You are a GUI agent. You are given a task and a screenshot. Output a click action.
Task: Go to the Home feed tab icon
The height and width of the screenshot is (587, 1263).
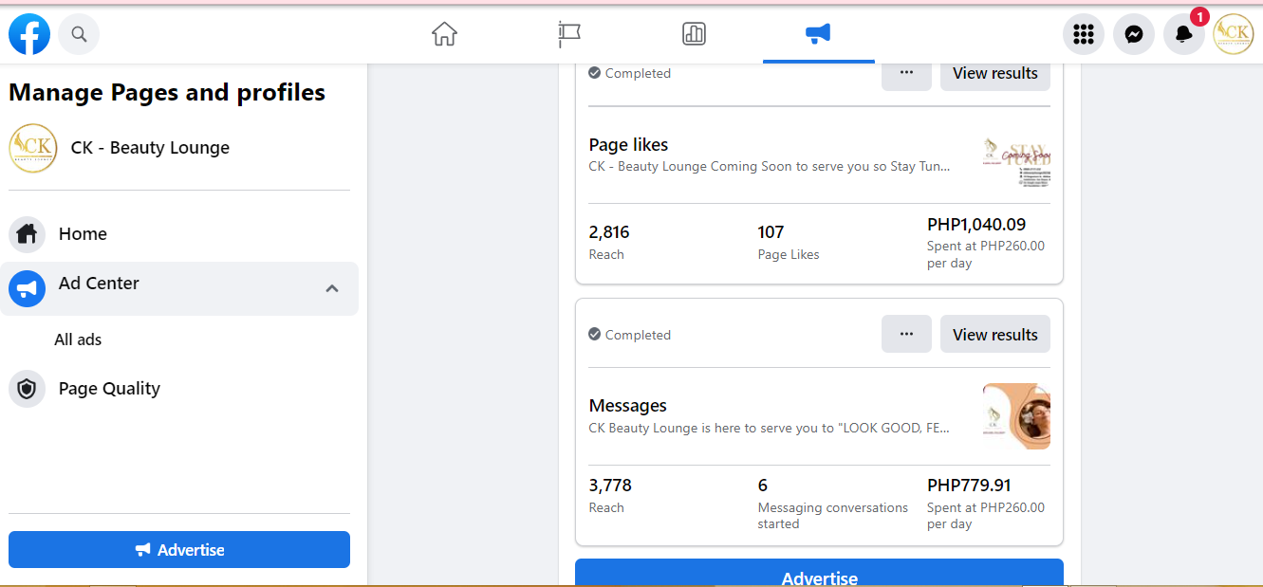(x=444, y=35)
